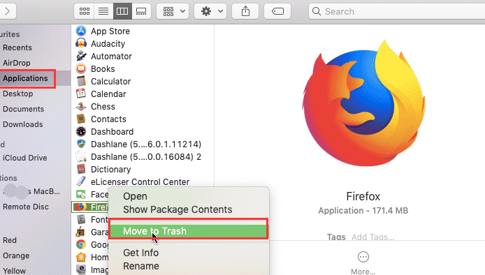Click the Edit Tags toolbar icon

click(277, 11)
